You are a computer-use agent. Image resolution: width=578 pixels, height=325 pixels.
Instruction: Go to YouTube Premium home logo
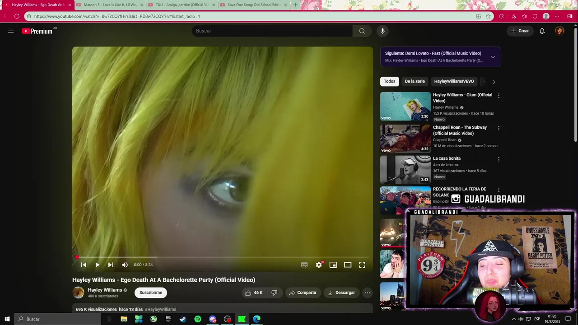37,31
